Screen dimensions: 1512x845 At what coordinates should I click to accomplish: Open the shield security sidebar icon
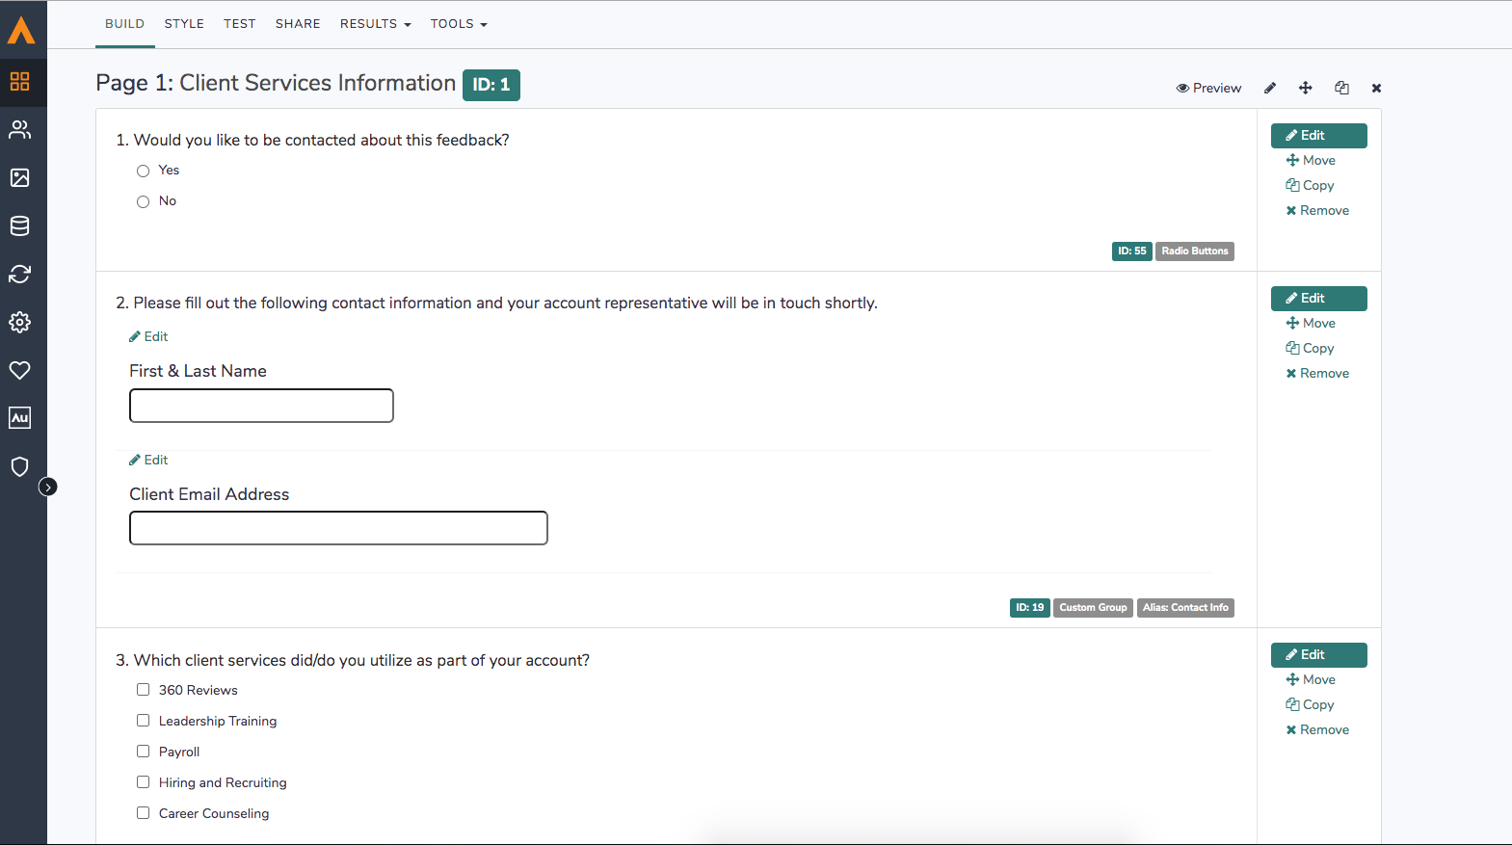pos(20,466)
